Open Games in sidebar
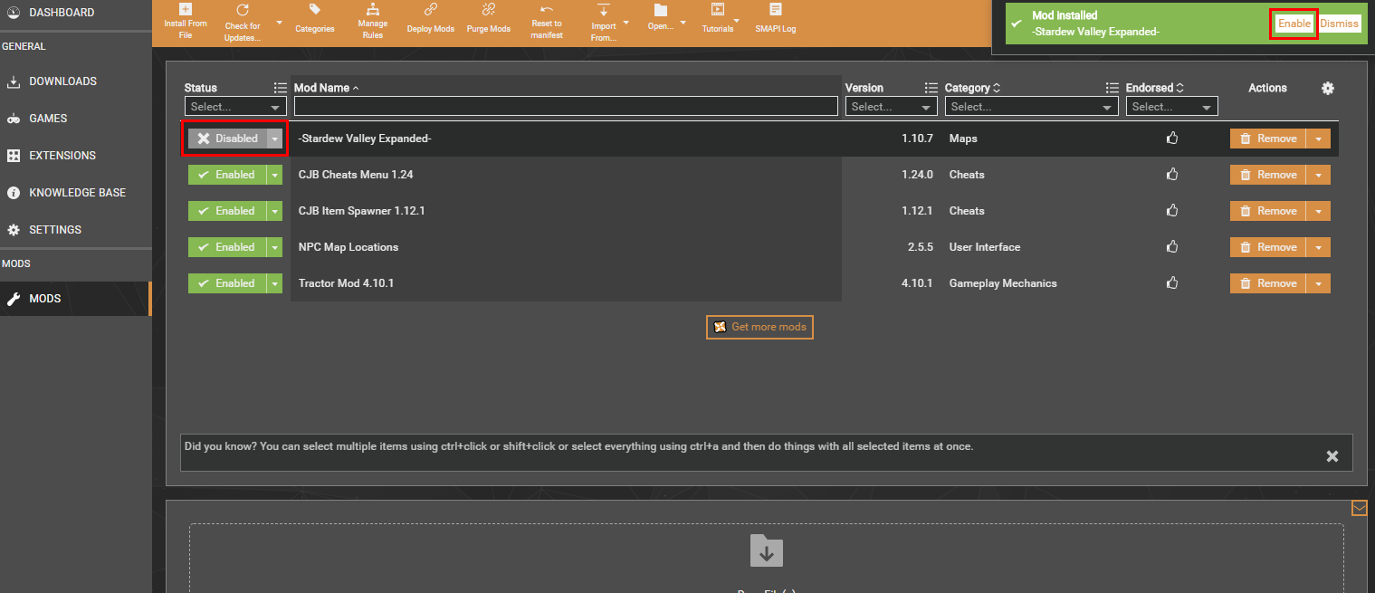The height and width of the screenshot is (593, 1375). (76, 119)
